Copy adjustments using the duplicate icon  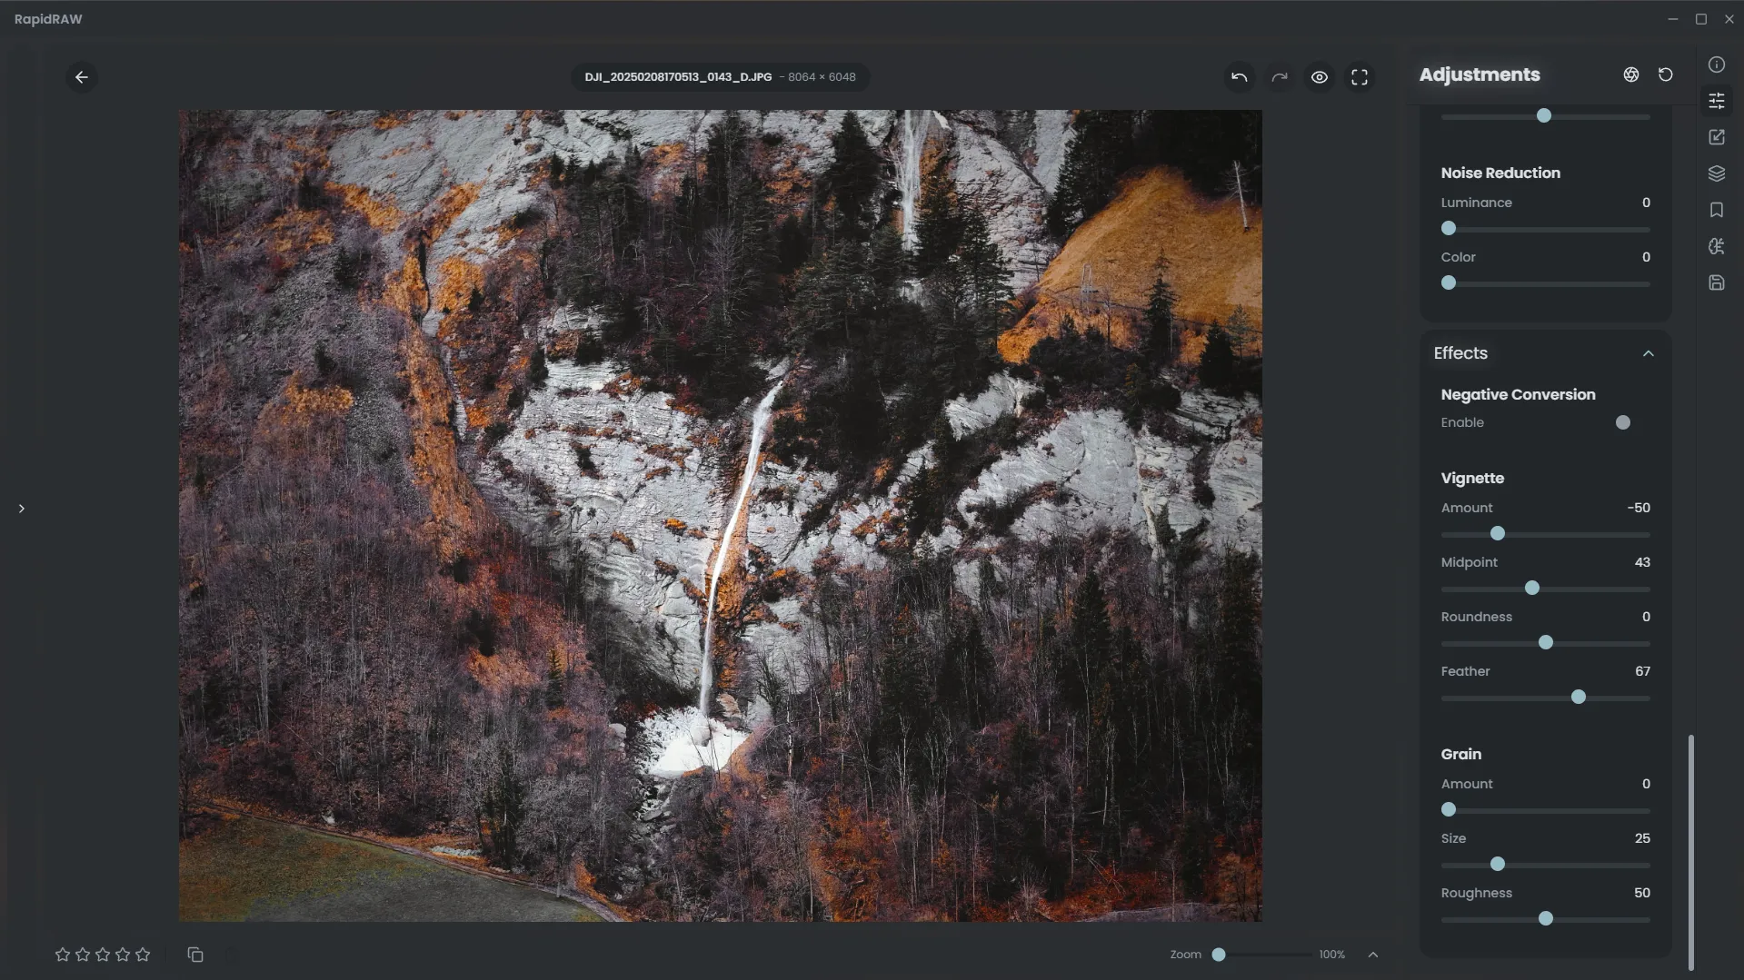[195, 954]
